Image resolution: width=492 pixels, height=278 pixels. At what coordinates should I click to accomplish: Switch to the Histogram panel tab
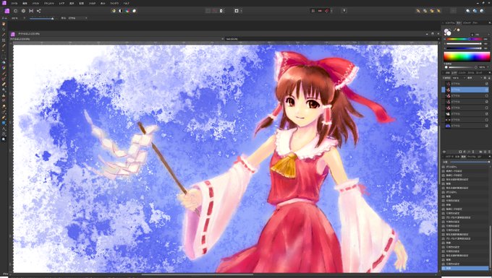[x=450, y=23]
